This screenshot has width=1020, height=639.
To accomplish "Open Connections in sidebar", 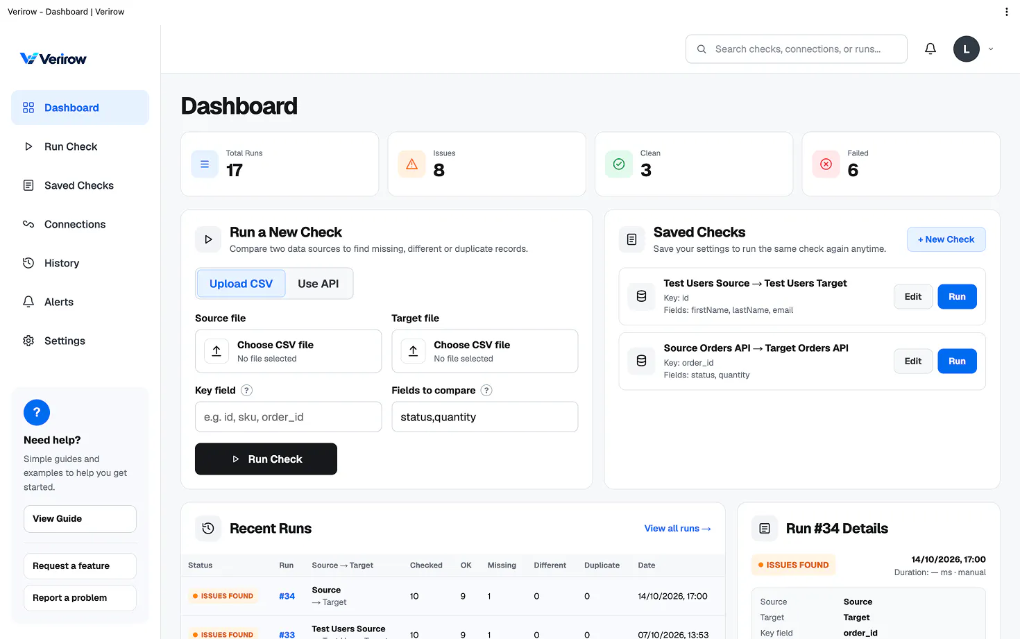I will tap(80, 224).
